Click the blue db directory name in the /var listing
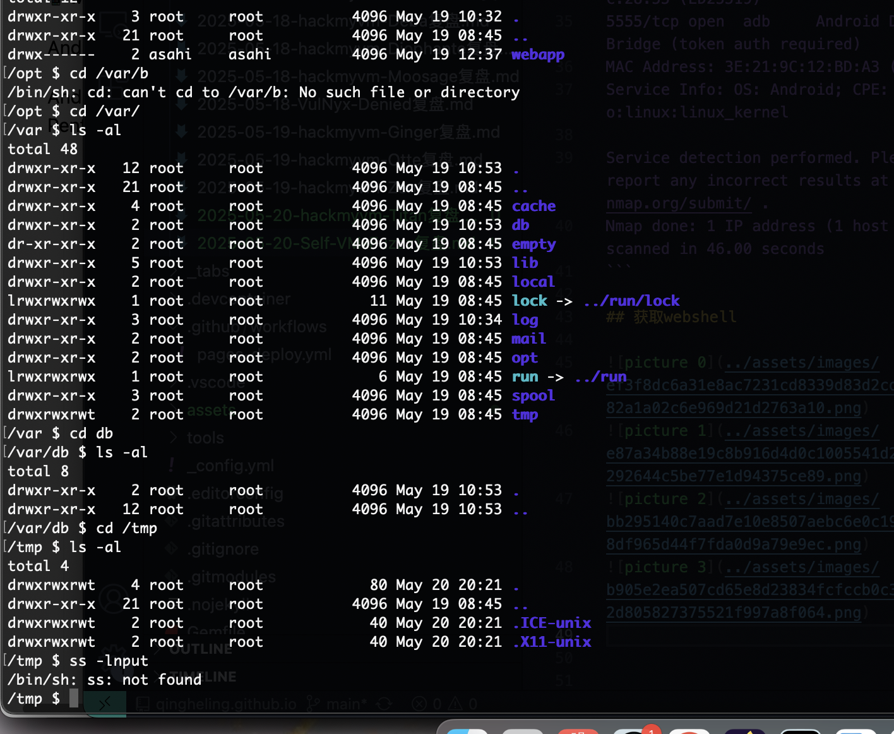Screen dimensions: 894x734 click(520, 225)
